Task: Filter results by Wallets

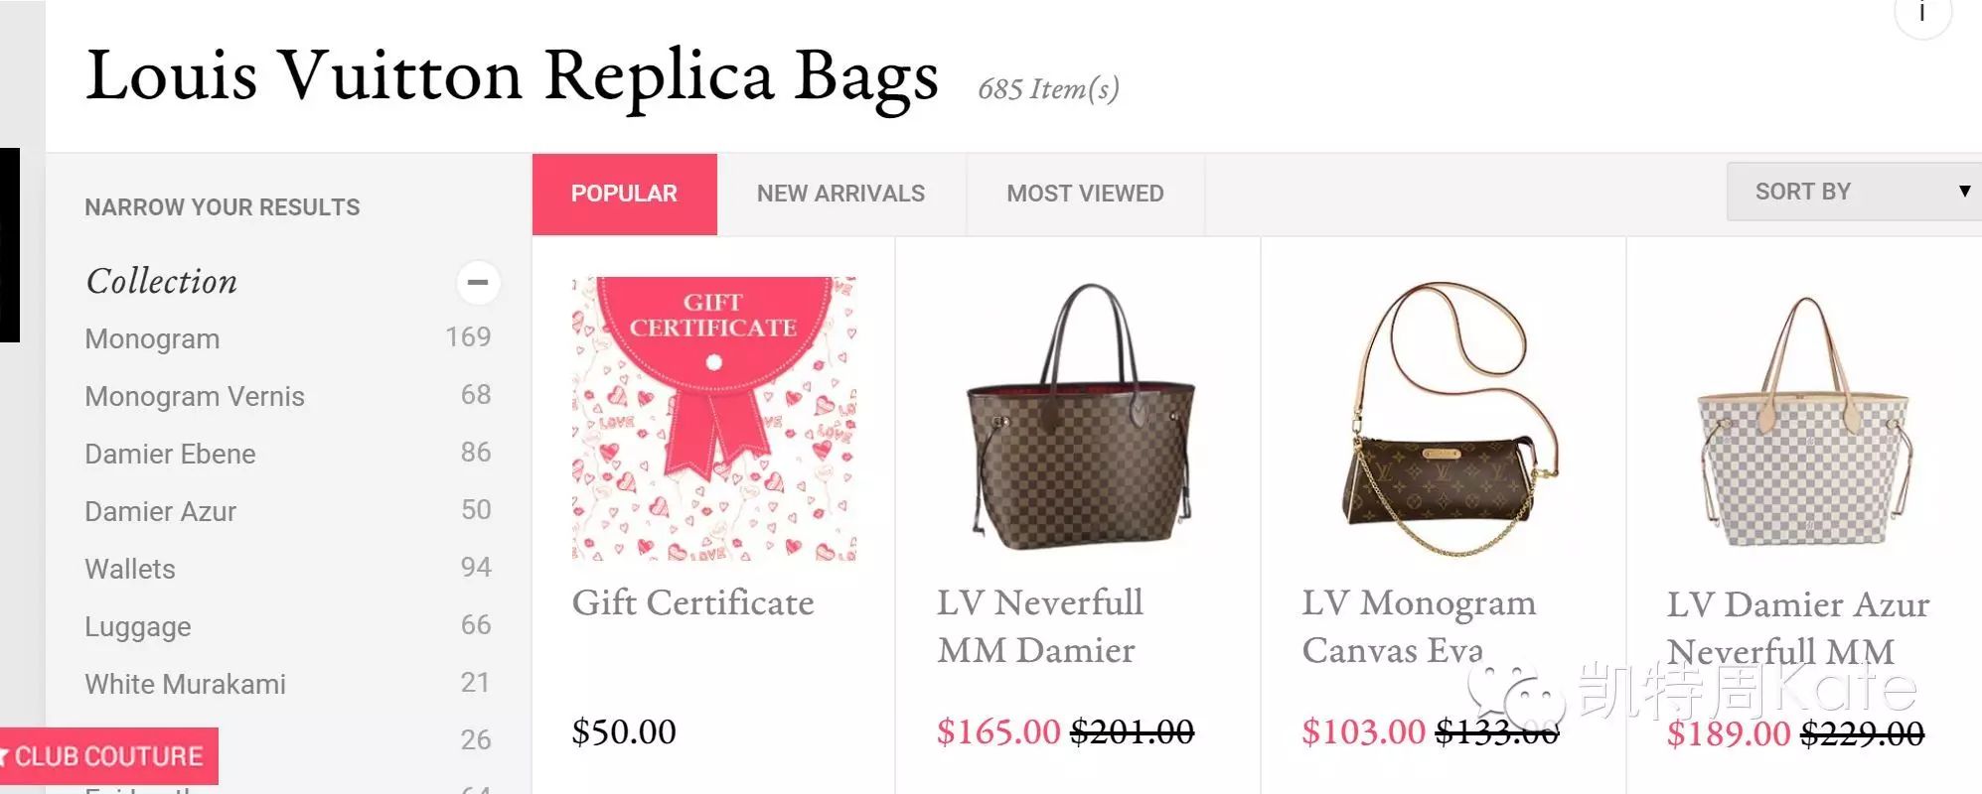Action: point(130,569)
